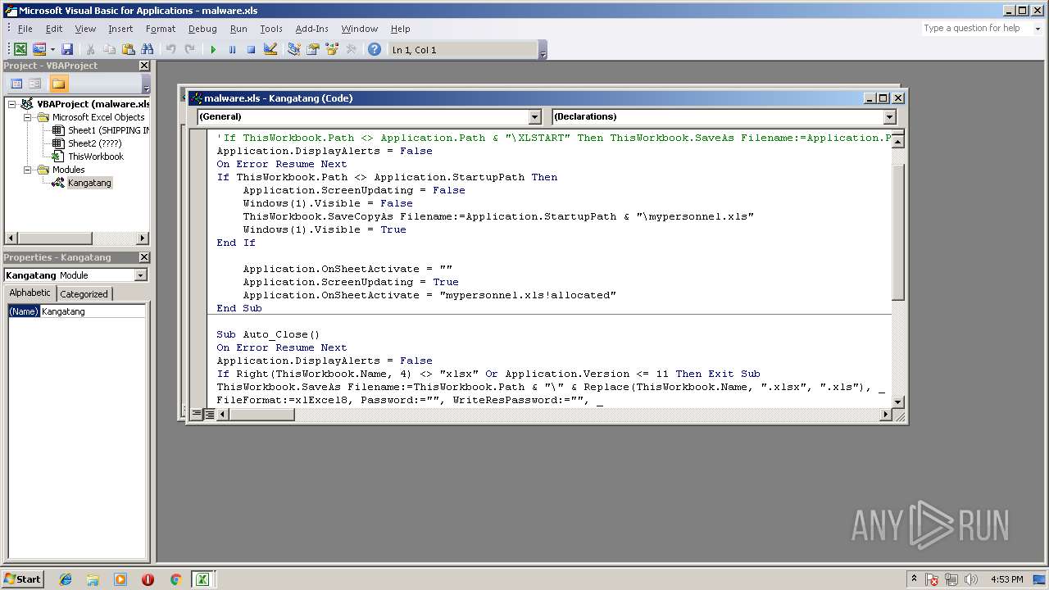Screen dimensions: 1049x590
Task: Collapse the Modules folder
Action: point(27,170)
